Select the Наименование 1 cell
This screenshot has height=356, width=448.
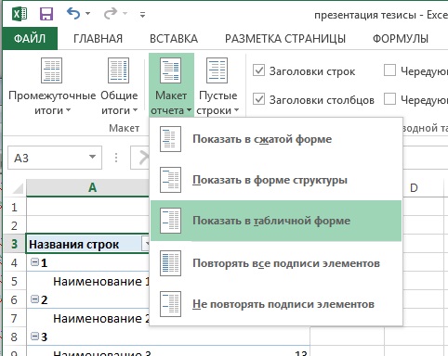[88, 281]
